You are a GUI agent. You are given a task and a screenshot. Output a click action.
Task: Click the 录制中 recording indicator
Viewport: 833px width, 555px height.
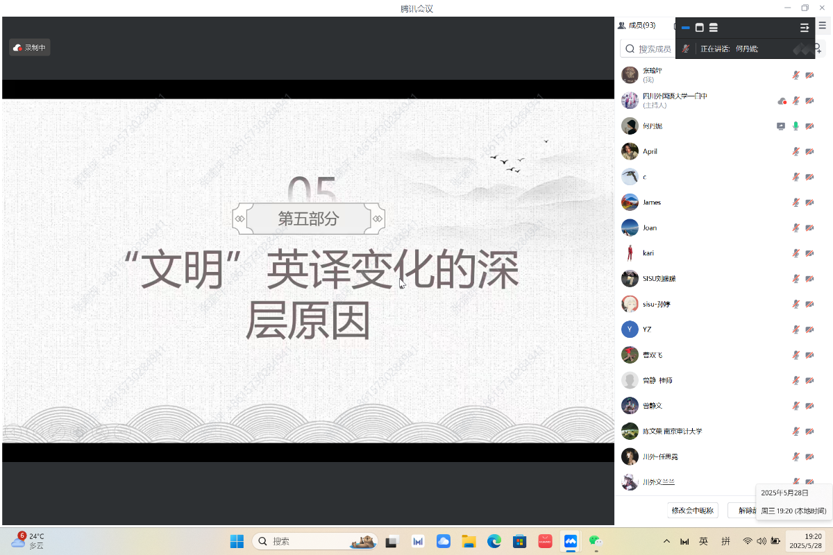(30, 48)
